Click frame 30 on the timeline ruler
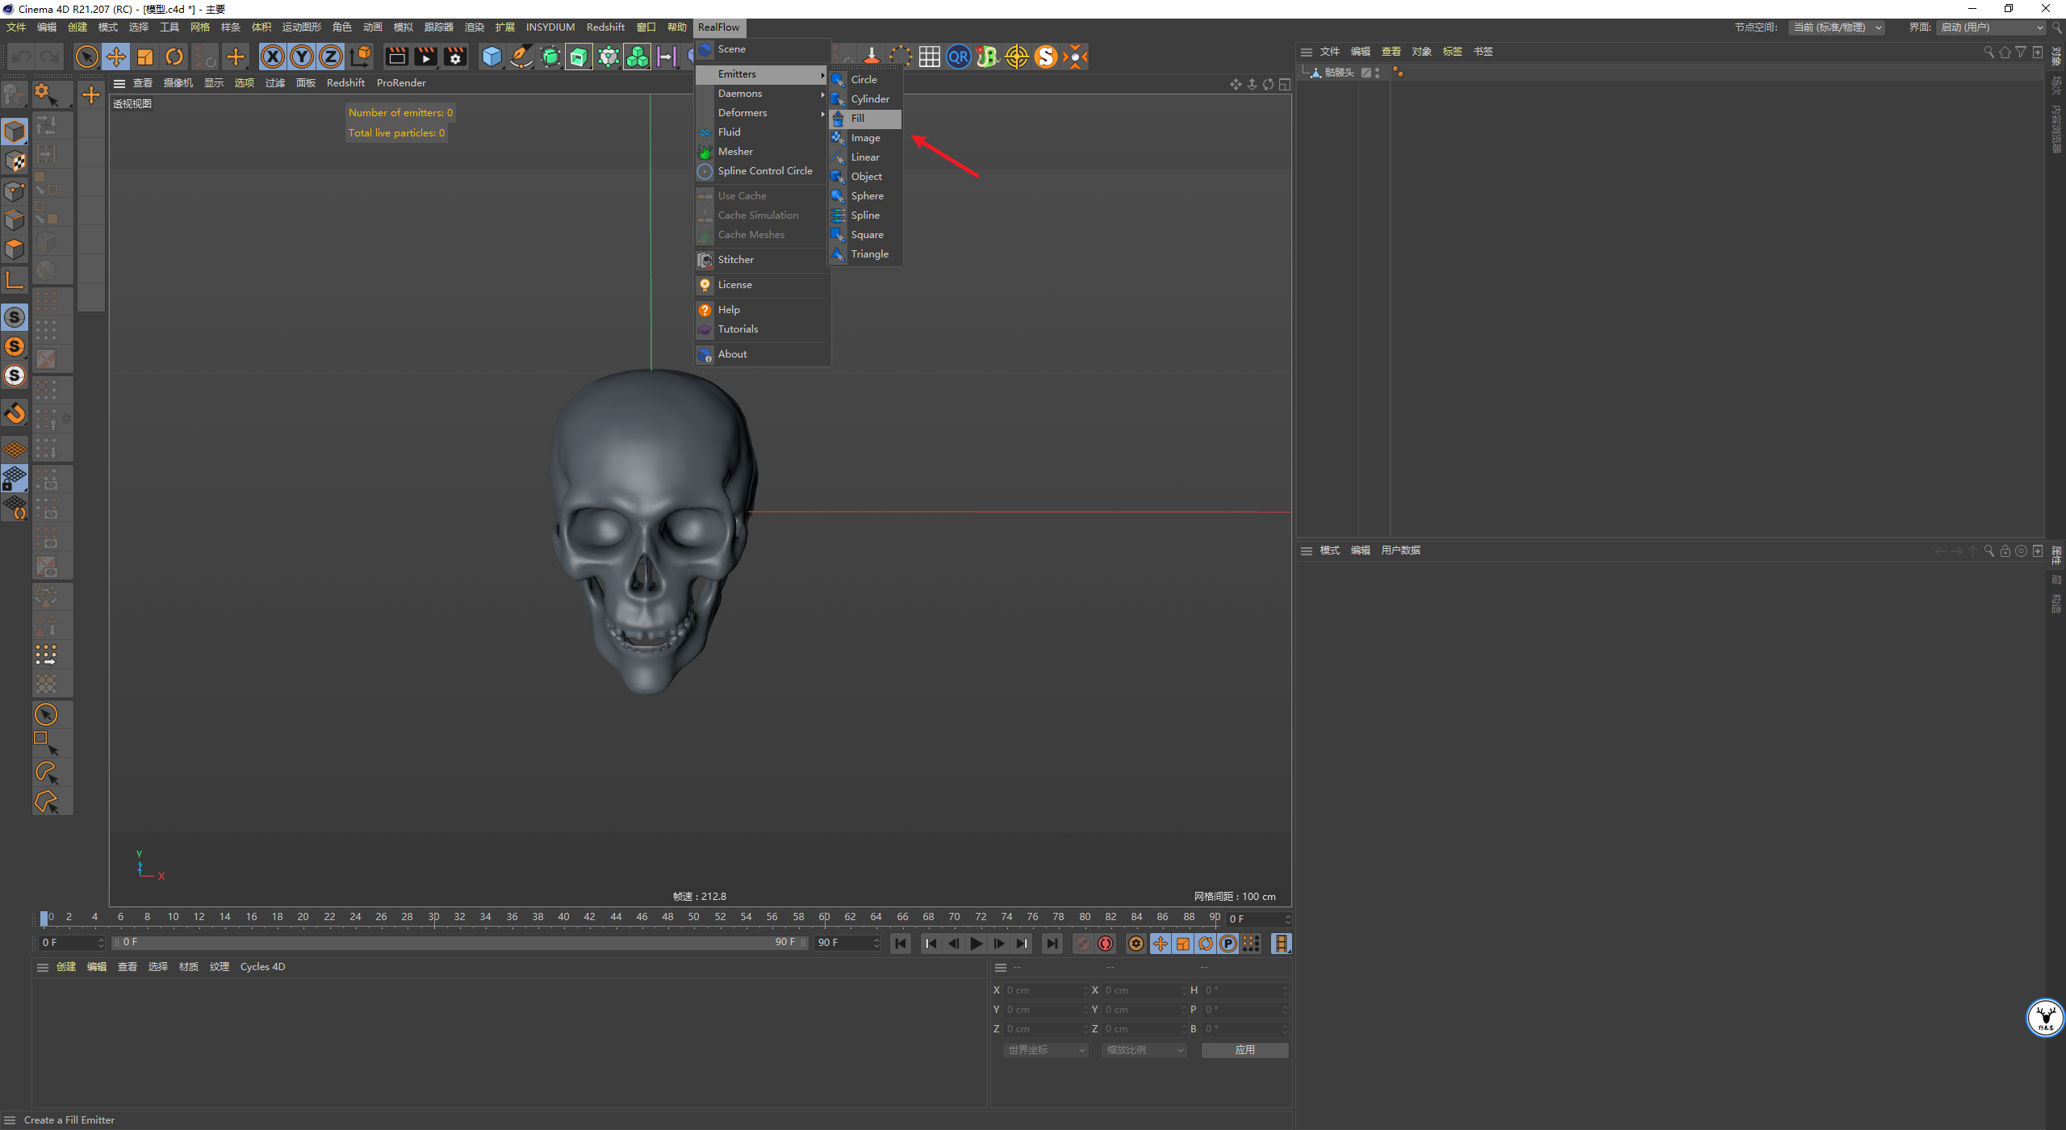The width and height of the screenshot is (2066, 1130). [x=433, y=918]
